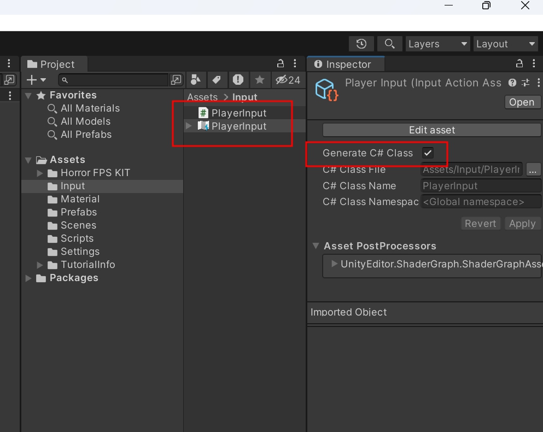543x432 pixels.
Task: Expand the Packages folder
Action: point(28,278)
